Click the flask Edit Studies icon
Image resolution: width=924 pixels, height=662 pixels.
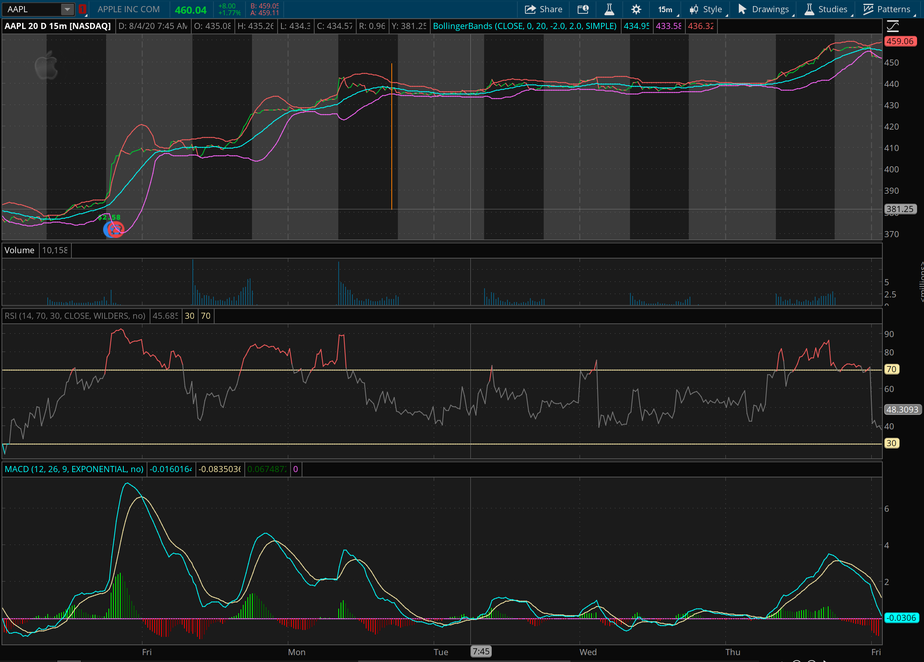[x=609, y=10]
